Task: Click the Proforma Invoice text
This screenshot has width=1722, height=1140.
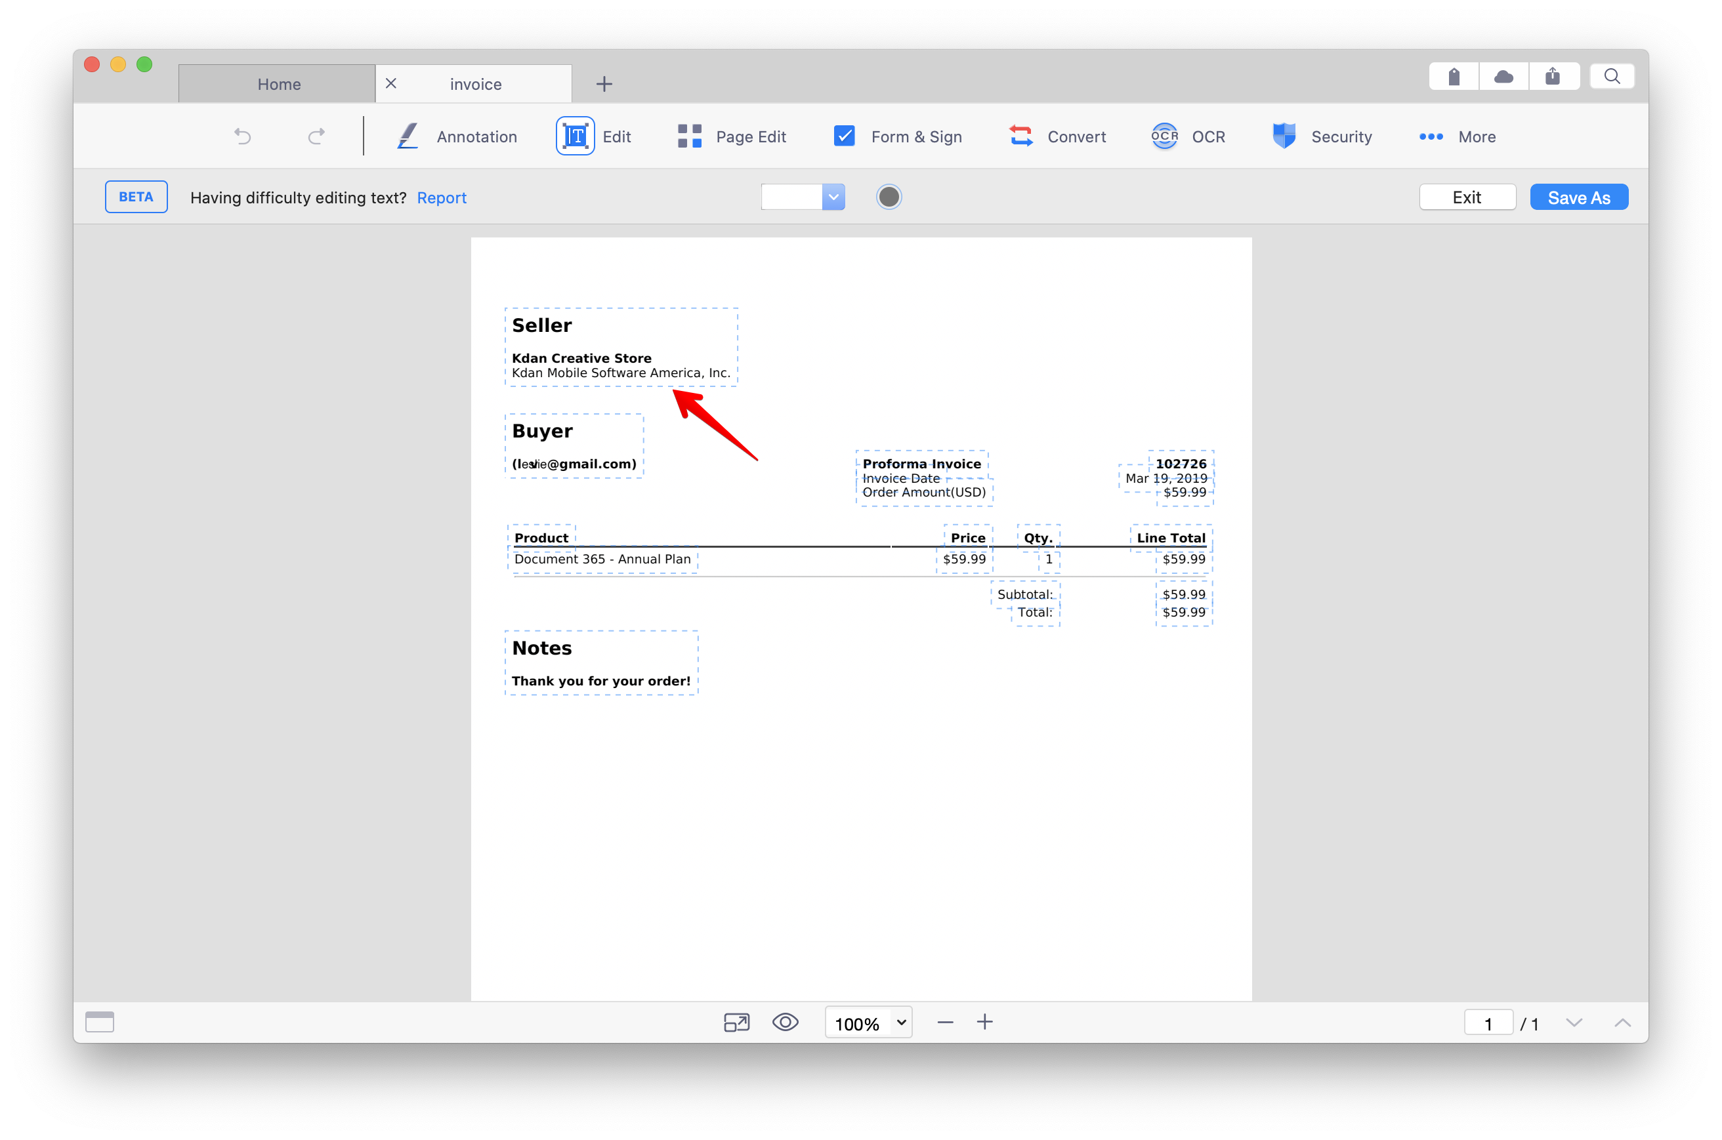Action: pyautogui.click(x=921, y=463)
